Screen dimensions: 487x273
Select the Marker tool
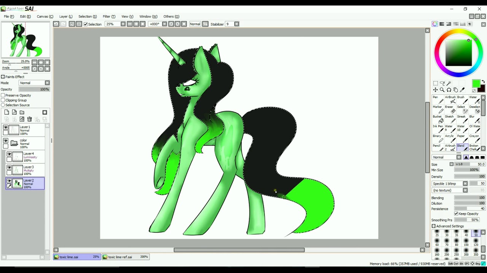[438, 109]
